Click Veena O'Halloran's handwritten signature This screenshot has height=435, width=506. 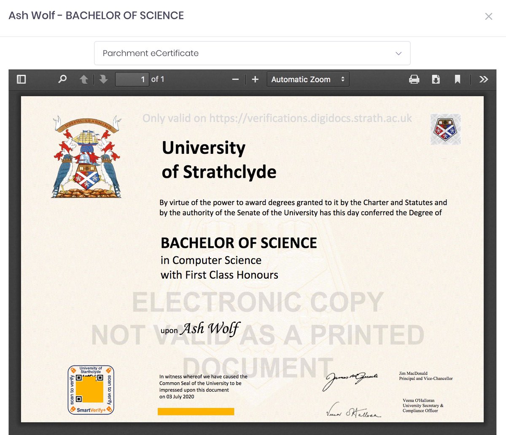[353, 411]
